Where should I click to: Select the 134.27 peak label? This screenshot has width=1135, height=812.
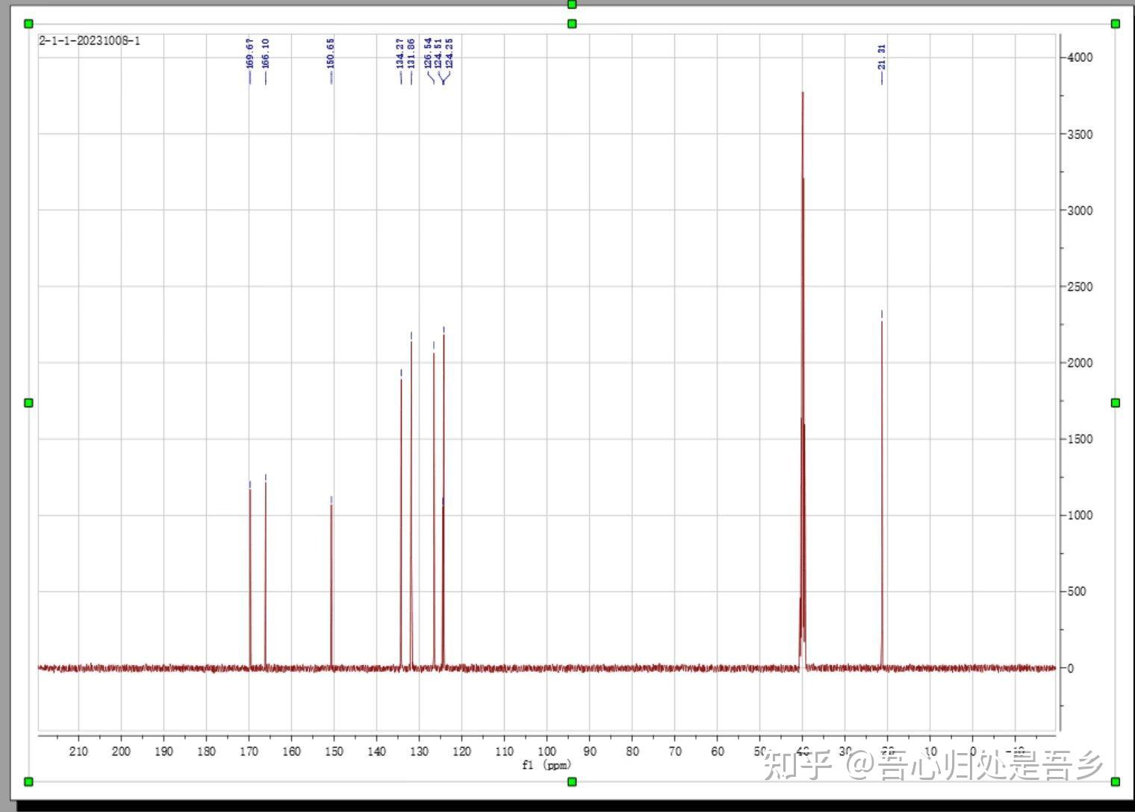click(x=400, y=53)
